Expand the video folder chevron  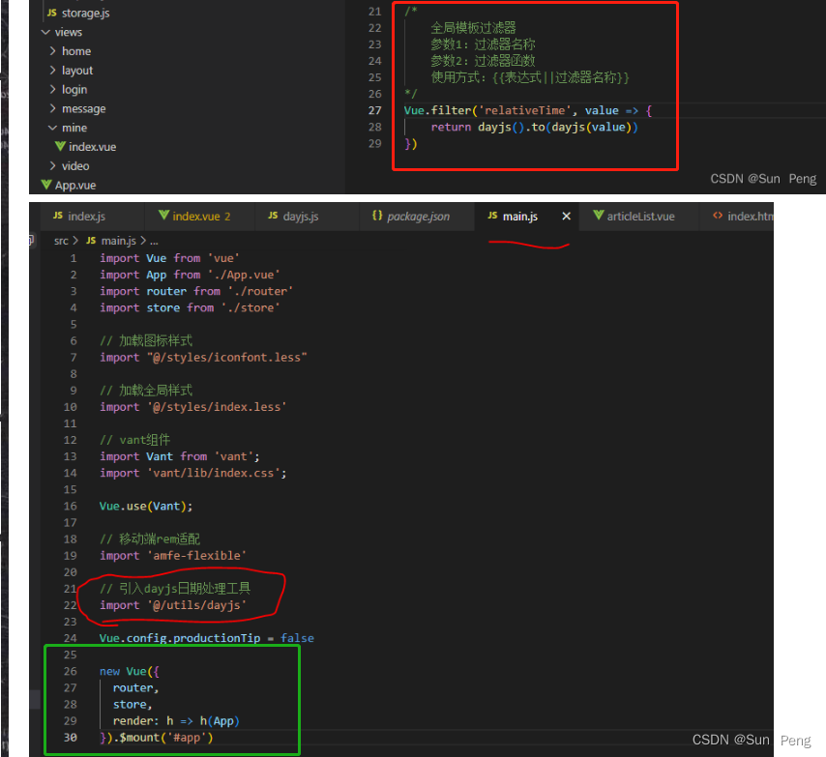click(52, 166)
